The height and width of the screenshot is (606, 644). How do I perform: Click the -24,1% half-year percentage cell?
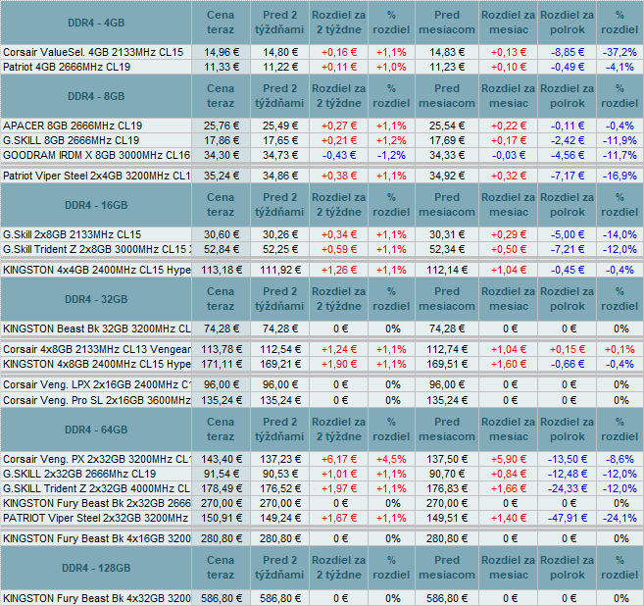pos(619,518)
